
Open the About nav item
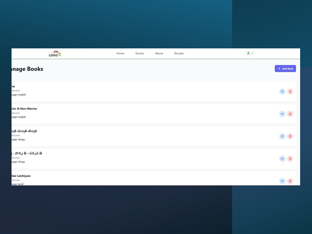click(x=159, y=53)
